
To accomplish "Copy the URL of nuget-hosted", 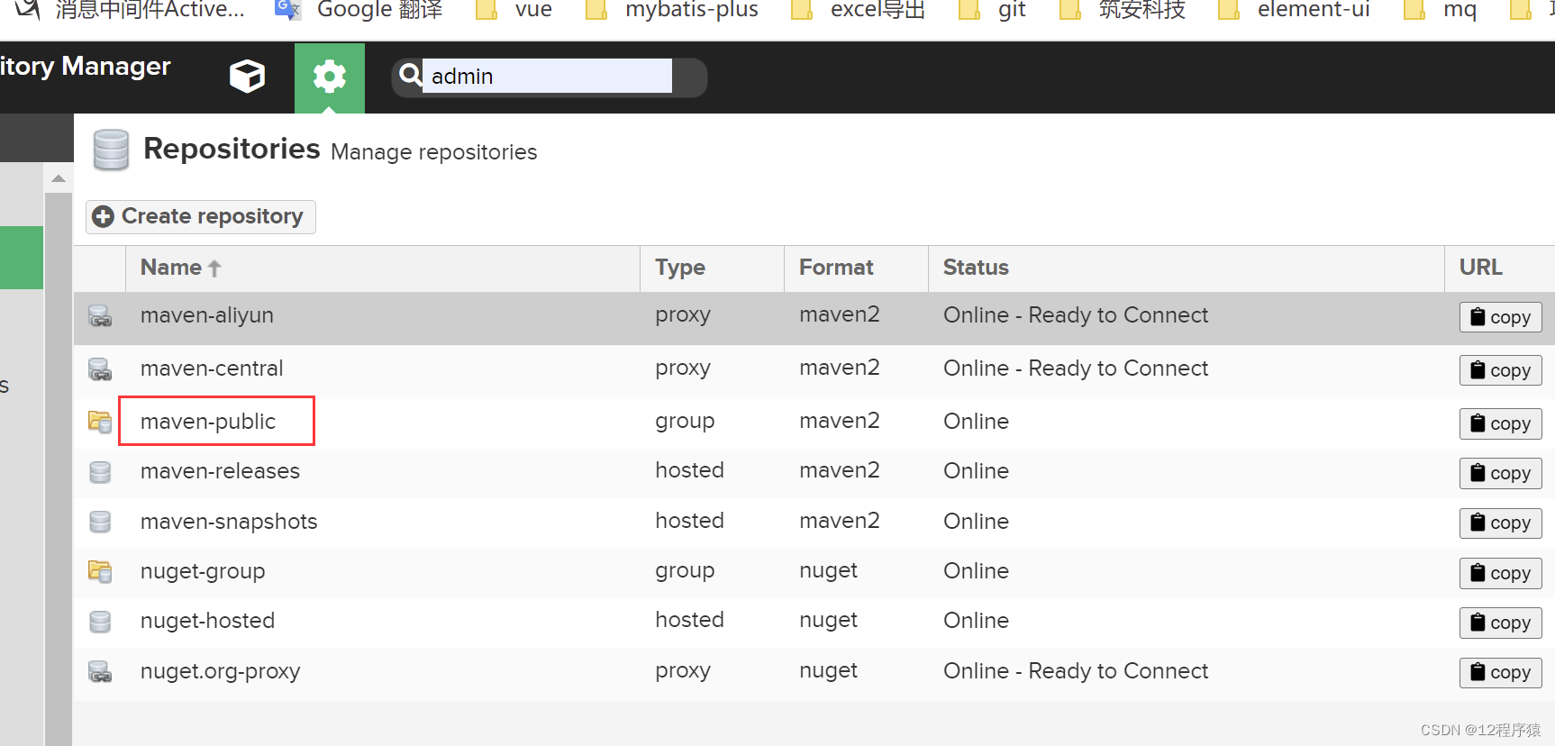I will coord(1500,623).
